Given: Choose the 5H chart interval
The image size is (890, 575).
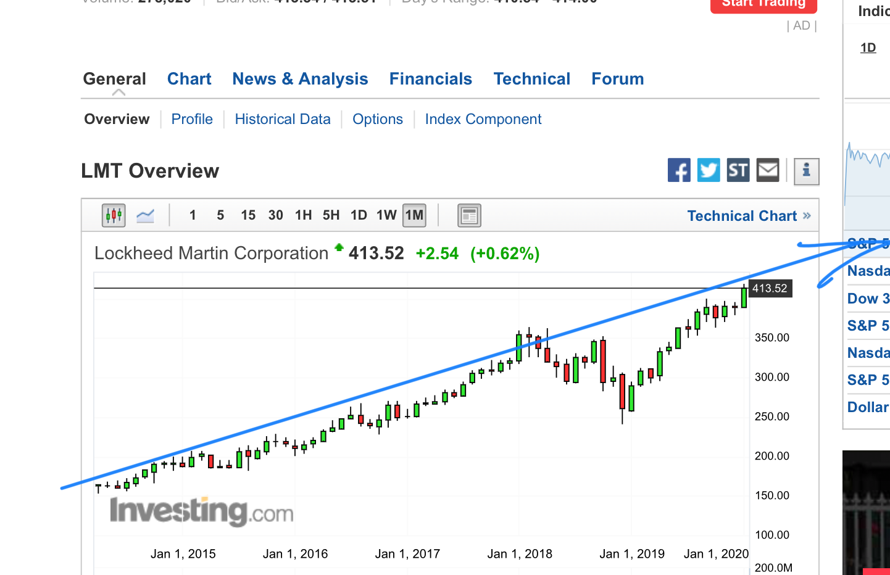Looking at the screenshot, I should 331,215.
